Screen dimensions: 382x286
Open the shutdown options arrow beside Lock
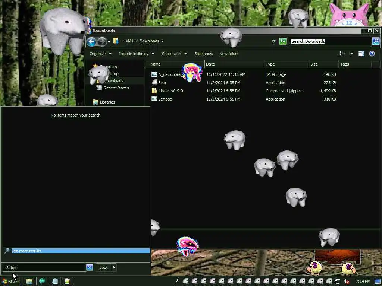tap(114, 267)
